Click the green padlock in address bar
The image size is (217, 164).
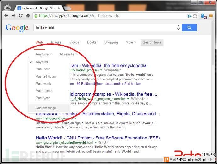coord(36,16)
